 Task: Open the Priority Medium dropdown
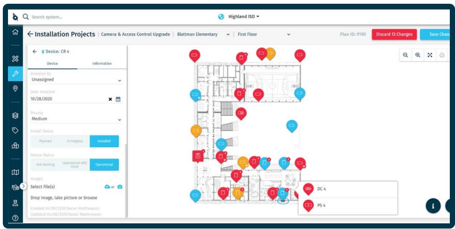(76, 119)
